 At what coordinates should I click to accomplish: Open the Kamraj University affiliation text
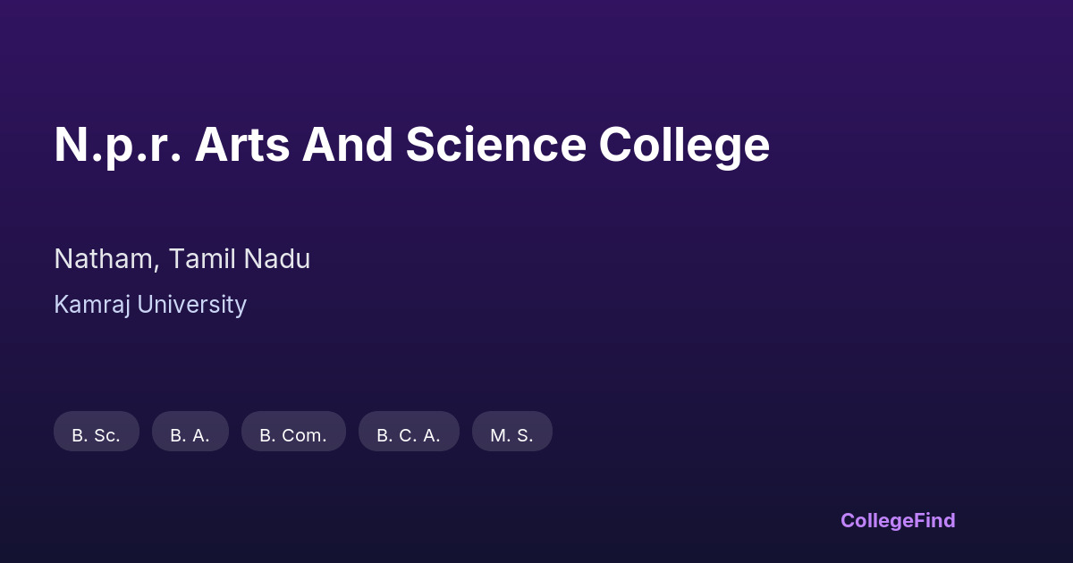150,305
